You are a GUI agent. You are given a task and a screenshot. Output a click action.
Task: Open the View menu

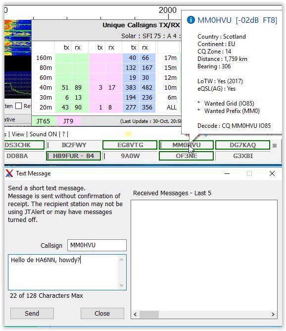[x=18, y=134]
